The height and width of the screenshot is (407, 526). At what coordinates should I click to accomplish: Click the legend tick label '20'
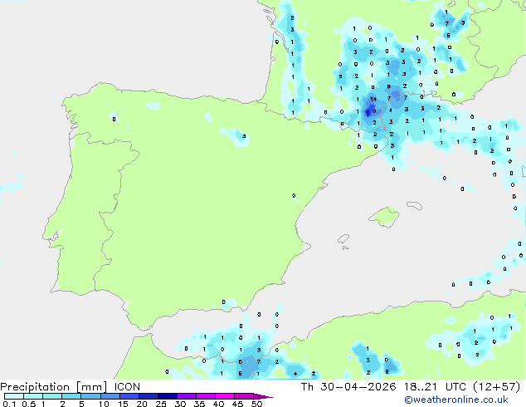pyautogui.click(x=142, y=404)
